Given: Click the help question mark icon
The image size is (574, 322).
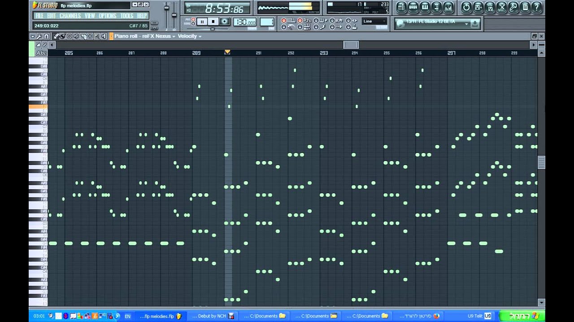Looking at the screenshot, I should point(537,7).
